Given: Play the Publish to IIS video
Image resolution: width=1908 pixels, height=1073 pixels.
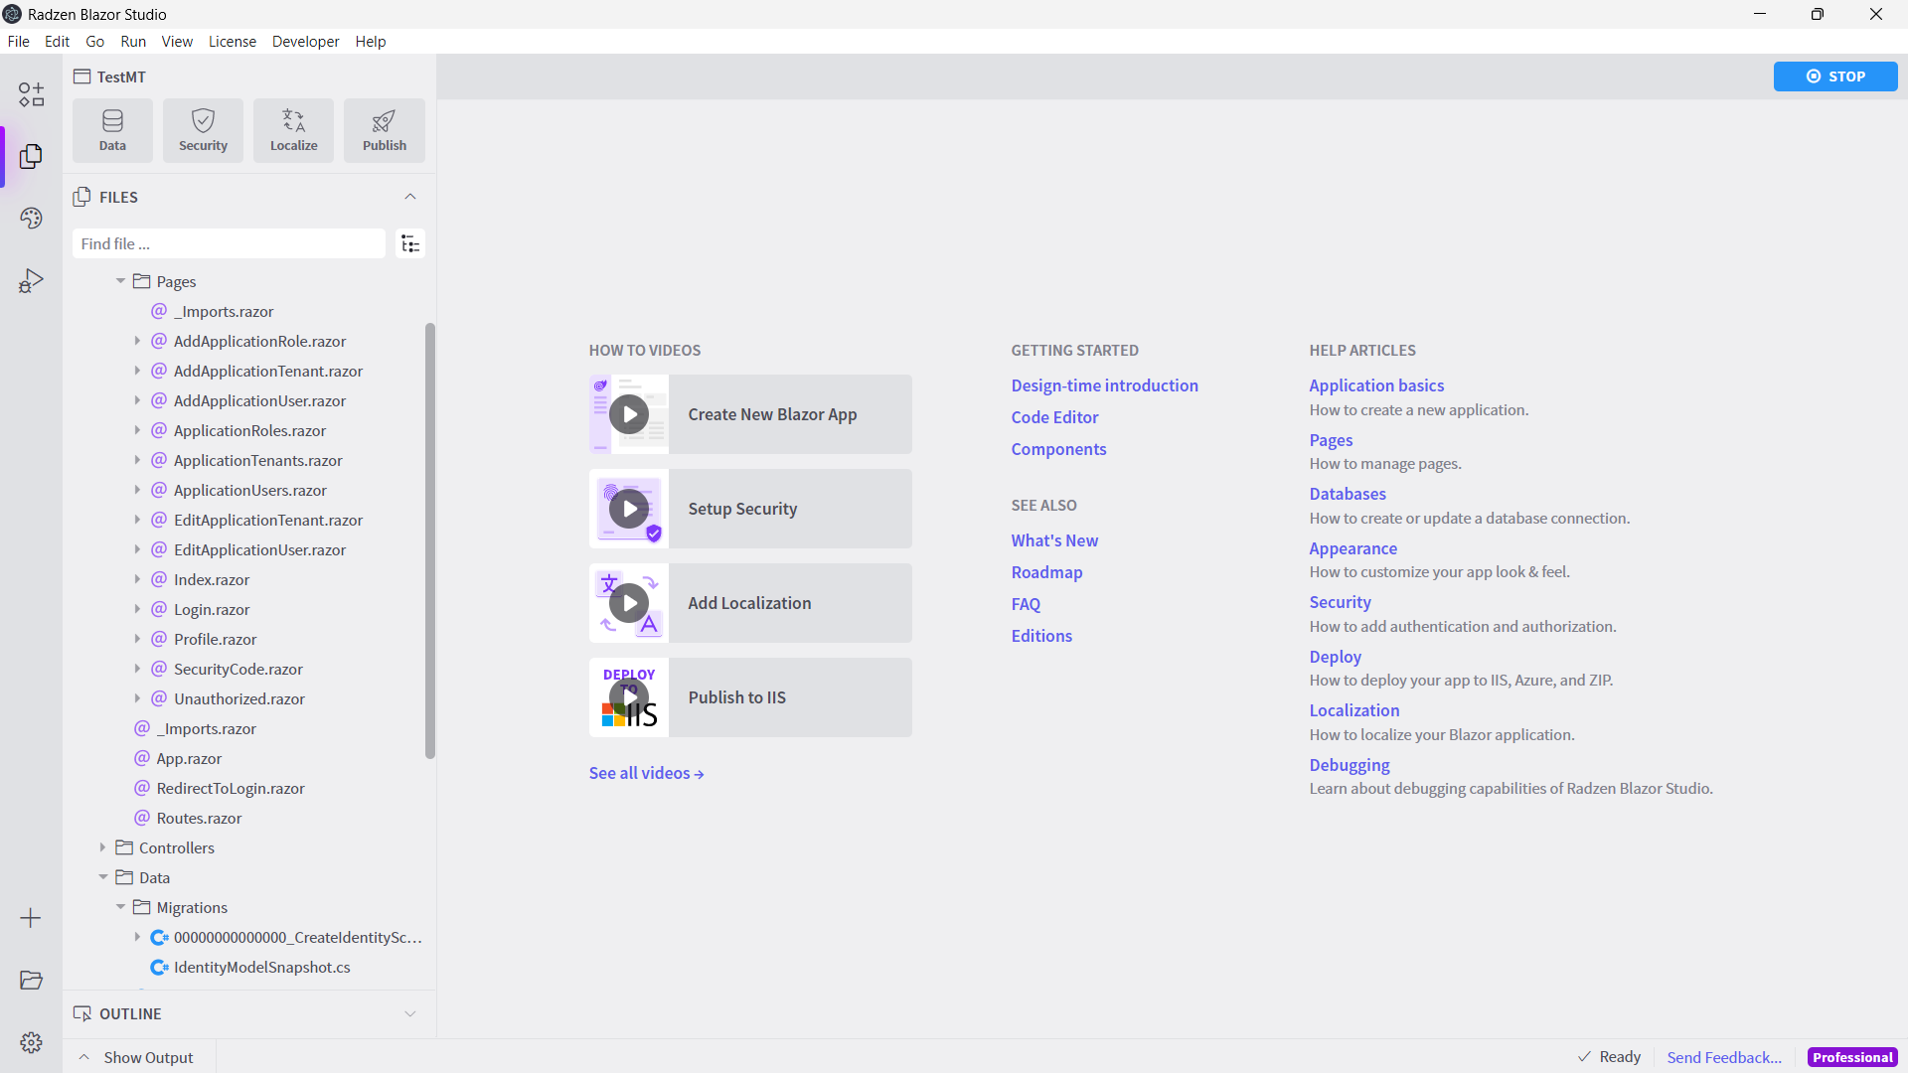Looking at the screenshot, I should pos(629,697).
